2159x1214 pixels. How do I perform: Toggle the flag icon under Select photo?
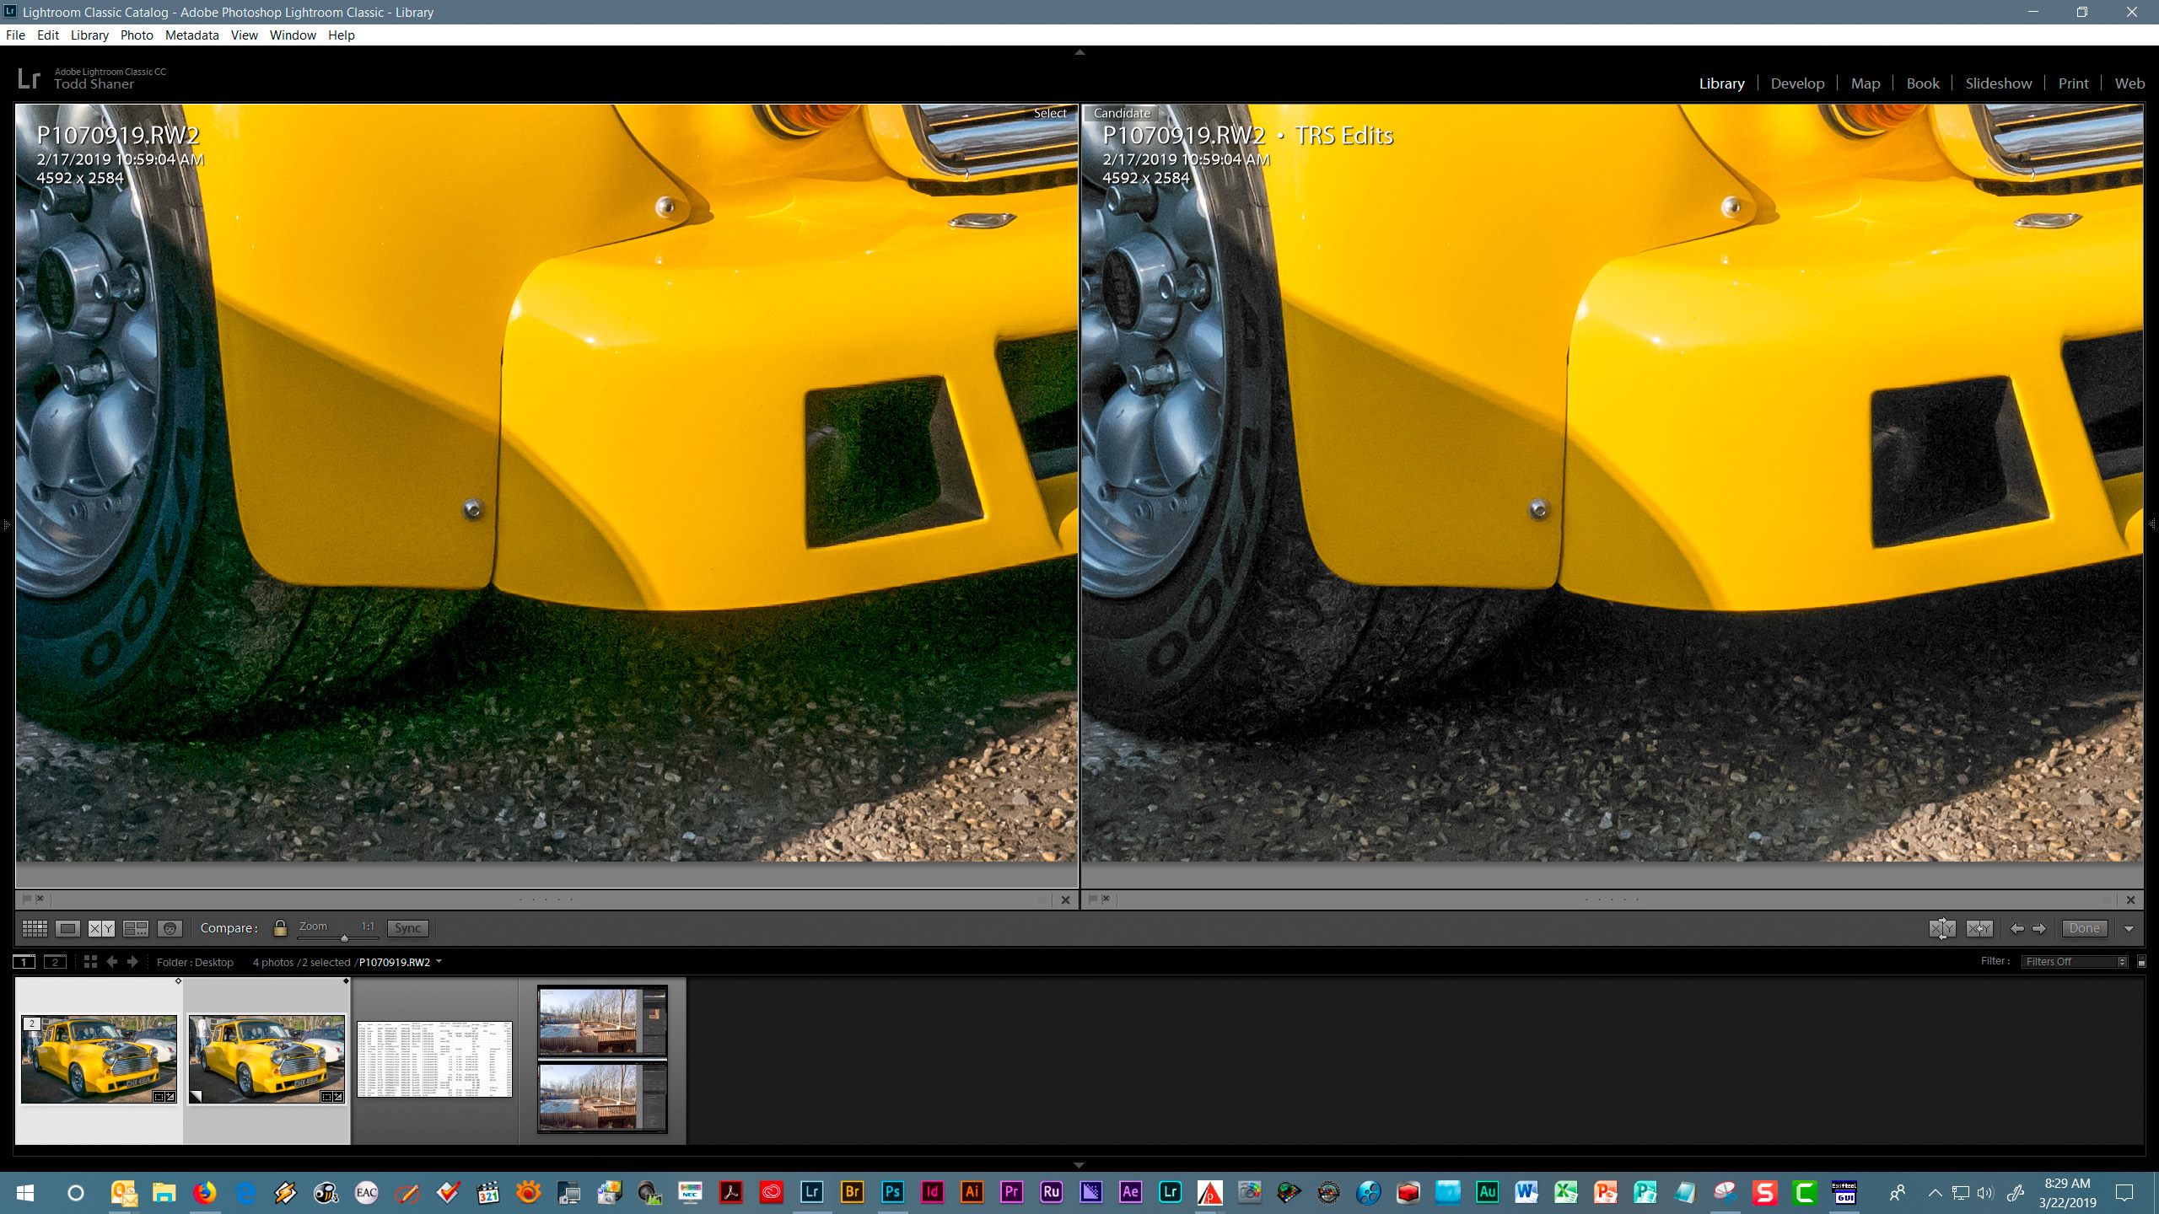point(26,899)
